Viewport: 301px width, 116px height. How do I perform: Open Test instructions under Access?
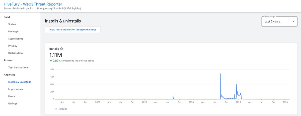18,68
